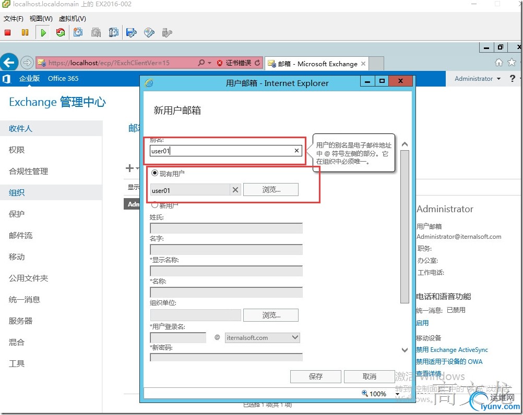Select the 现有用户 radio button
The image size is (523, 415).
point(155,173)
